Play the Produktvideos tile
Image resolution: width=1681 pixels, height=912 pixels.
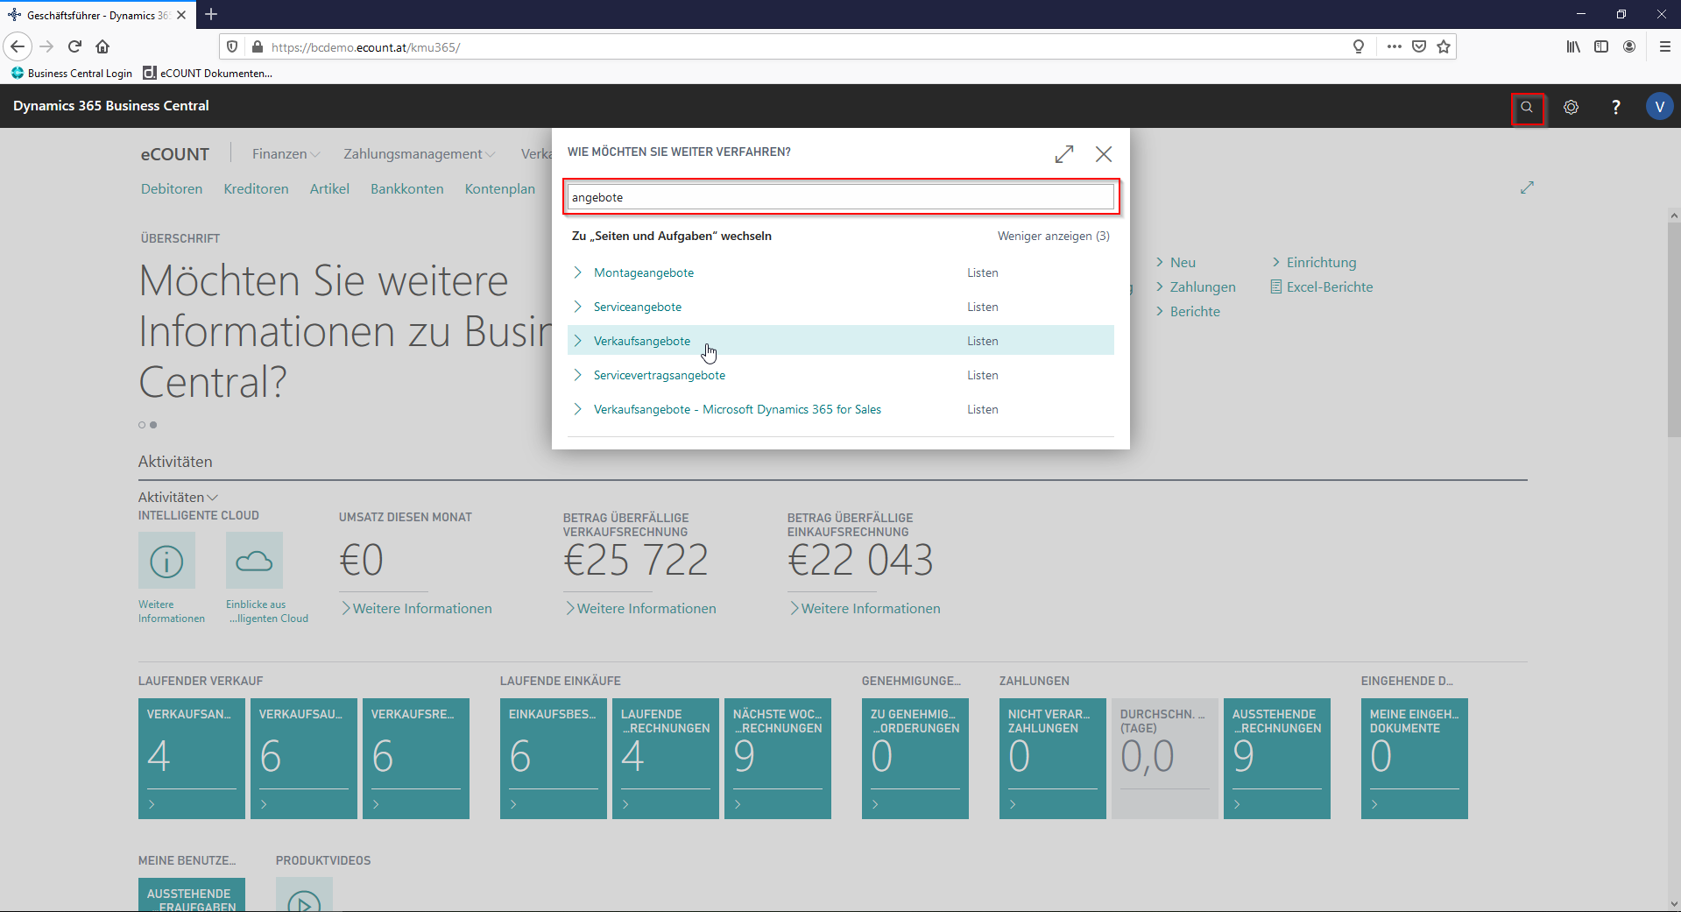(304, 895)
